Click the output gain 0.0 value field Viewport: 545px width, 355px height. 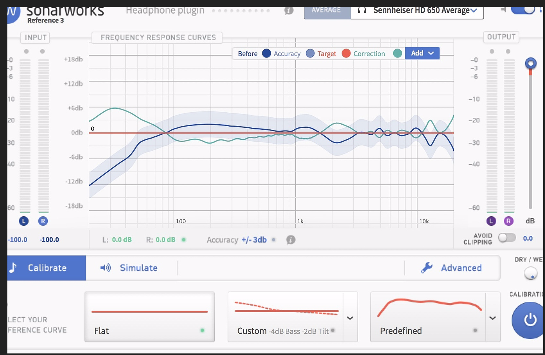click(x=528, y=238)
